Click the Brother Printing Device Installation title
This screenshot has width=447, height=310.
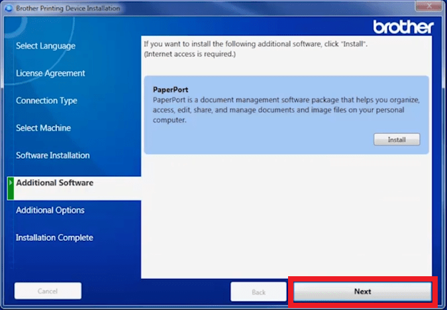click(x=68, y=8)
